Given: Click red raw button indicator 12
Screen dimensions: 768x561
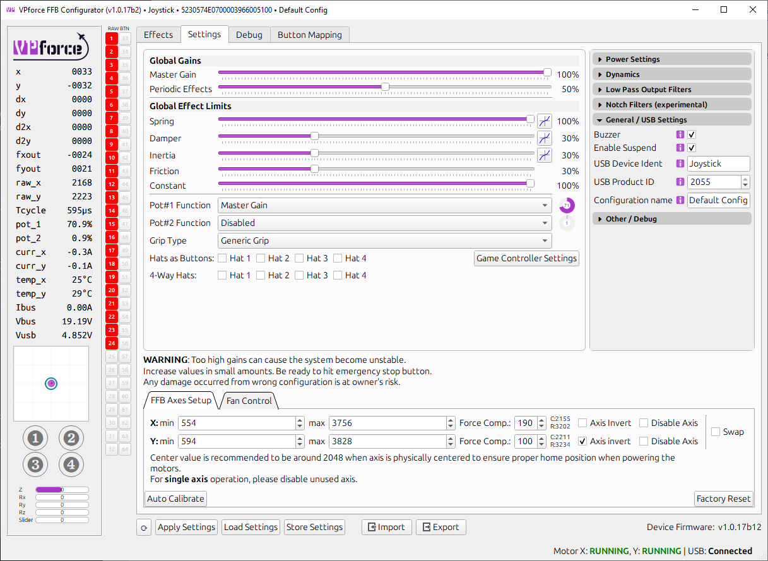Looking at the screenshot, I should tap(112, 184).
